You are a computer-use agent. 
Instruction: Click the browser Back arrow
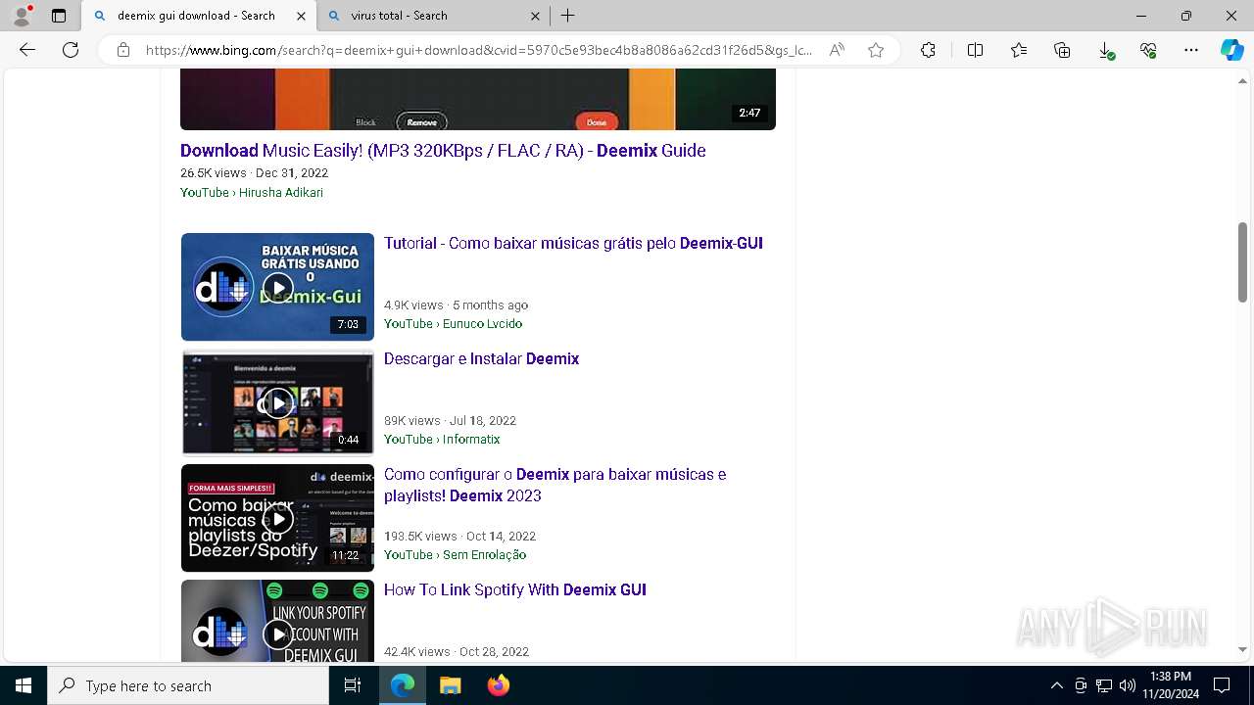click(x=27, y=50)
